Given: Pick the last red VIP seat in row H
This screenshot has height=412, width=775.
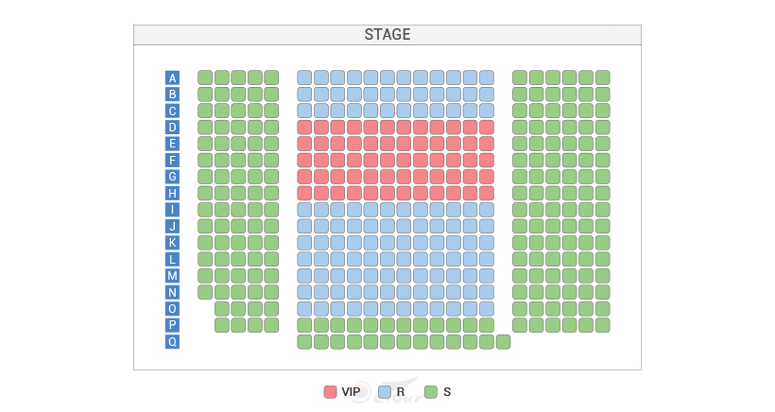Looking at the screenshot, I should point(487,193).
